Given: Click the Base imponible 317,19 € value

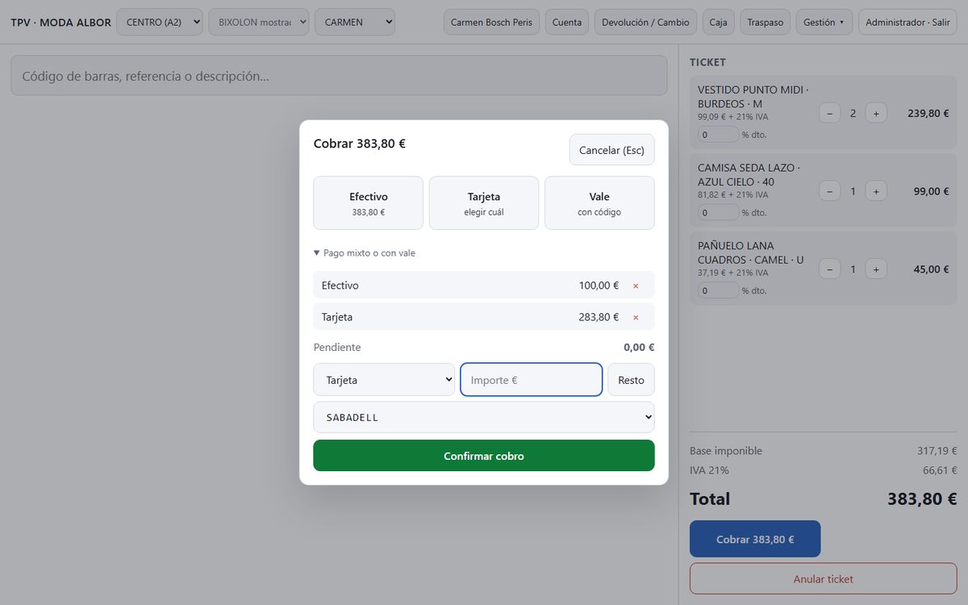Looking at the screenshot, I should [x=937, y=451].
